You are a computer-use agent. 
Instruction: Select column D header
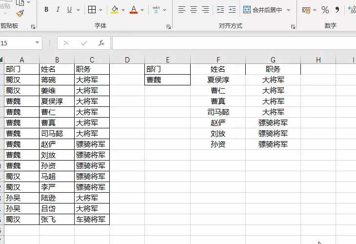(127, 60)
